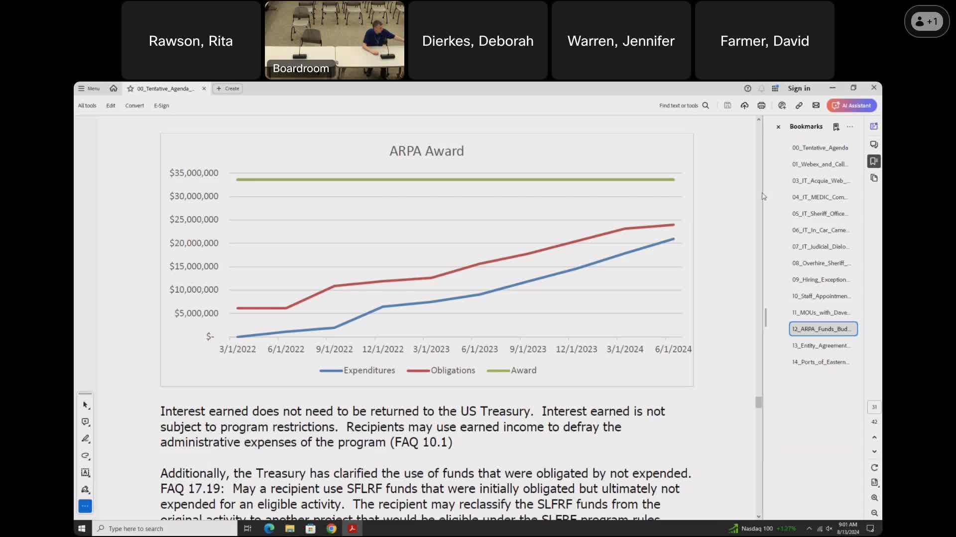This screenshot has width=956, height=537.
Task: Select the Add text box tool
Action: tap(86, 472)
